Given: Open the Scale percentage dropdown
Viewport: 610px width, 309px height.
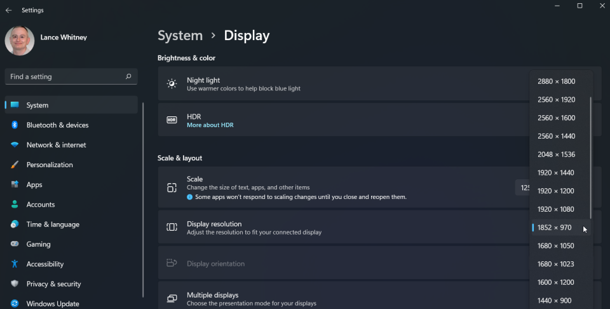Looking at the screenshot, I should coord(522,188).
